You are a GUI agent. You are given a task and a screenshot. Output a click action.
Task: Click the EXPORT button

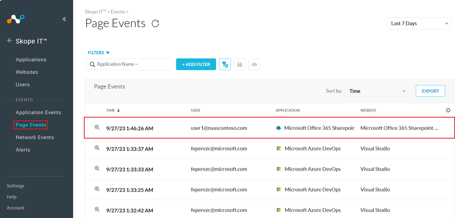430,91
